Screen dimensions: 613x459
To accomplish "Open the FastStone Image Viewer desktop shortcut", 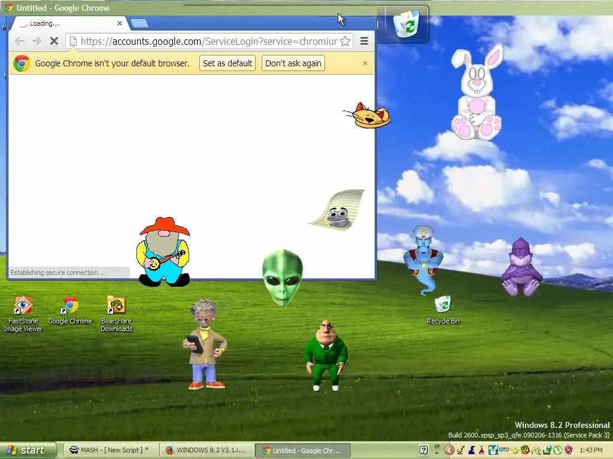I will click(23, 314).
